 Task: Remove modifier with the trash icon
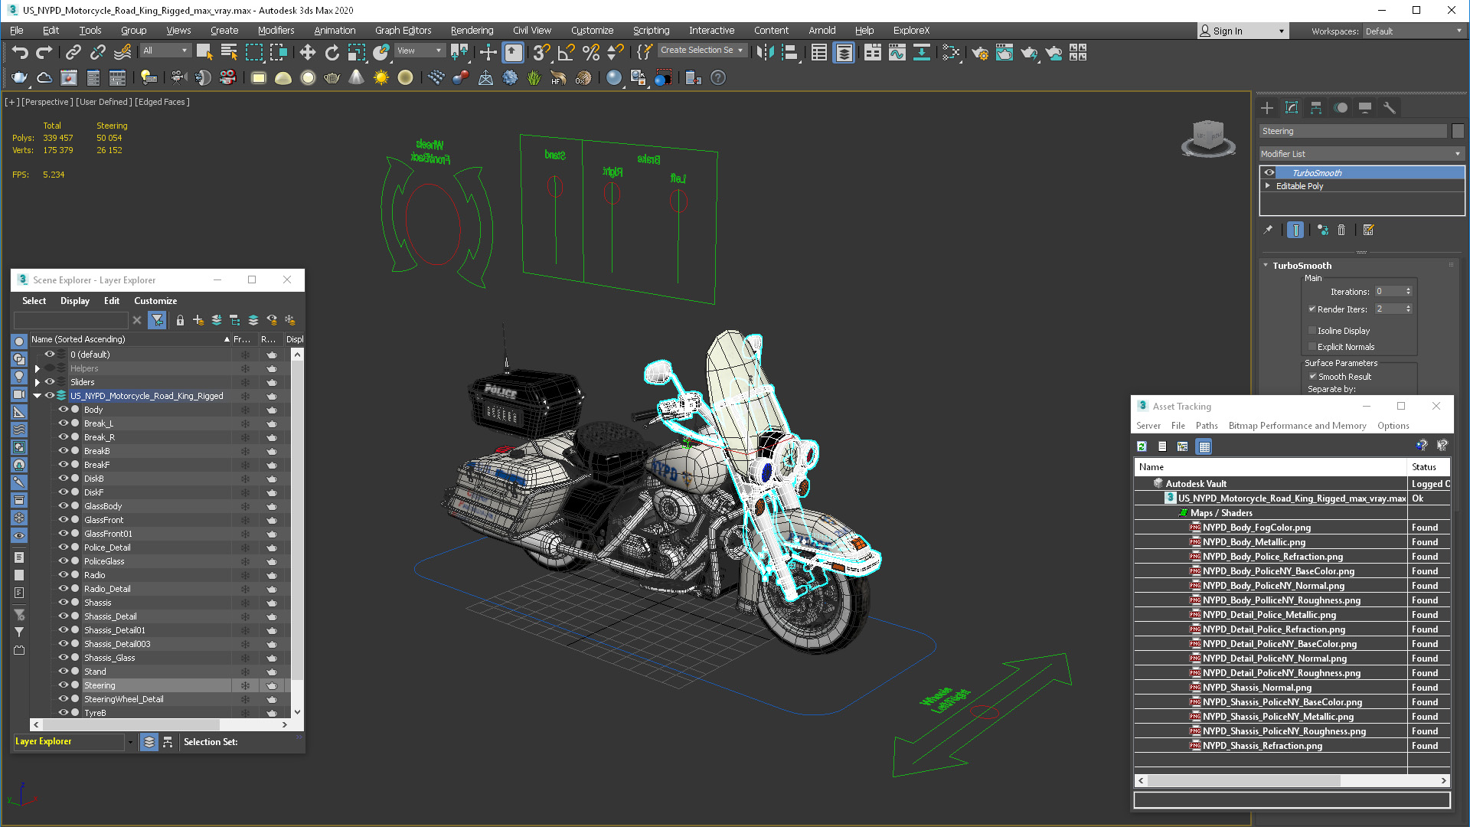pos(1341,230)
